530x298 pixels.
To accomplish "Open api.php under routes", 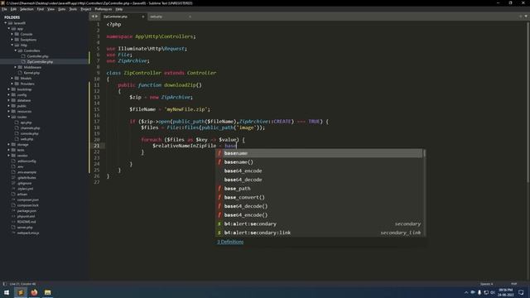I will coord(26,123).
